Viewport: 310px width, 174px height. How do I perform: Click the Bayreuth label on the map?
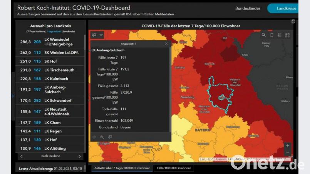209,64
